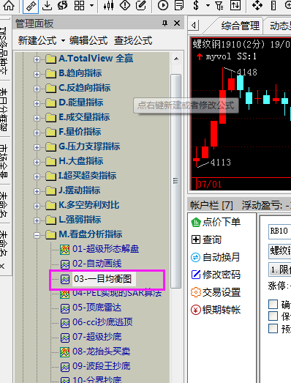This screenshot has height=383, width=291.
Task: Expand G.压力支撑指标 folder
Action: point(37,147)
